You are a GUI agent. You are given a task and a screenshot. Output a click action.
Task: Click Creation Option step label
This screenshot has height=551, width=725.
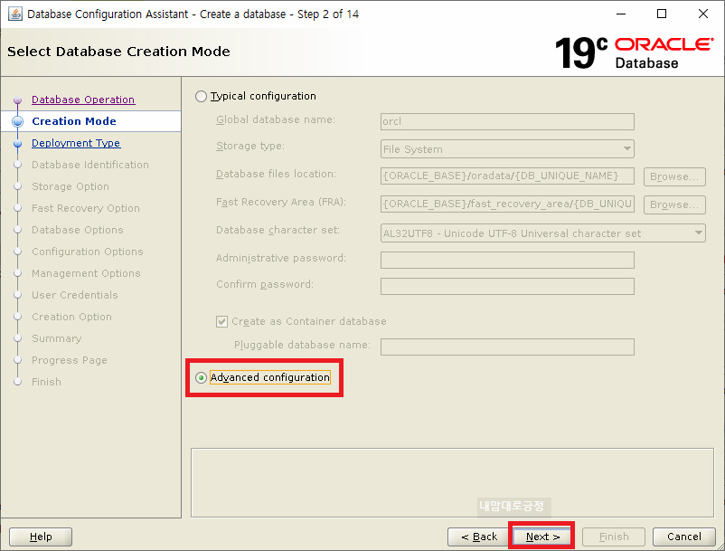(71, 317)
